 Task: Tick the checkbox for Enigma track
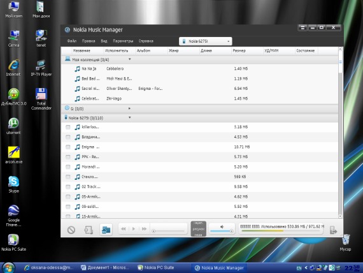(x=68, y=147)
